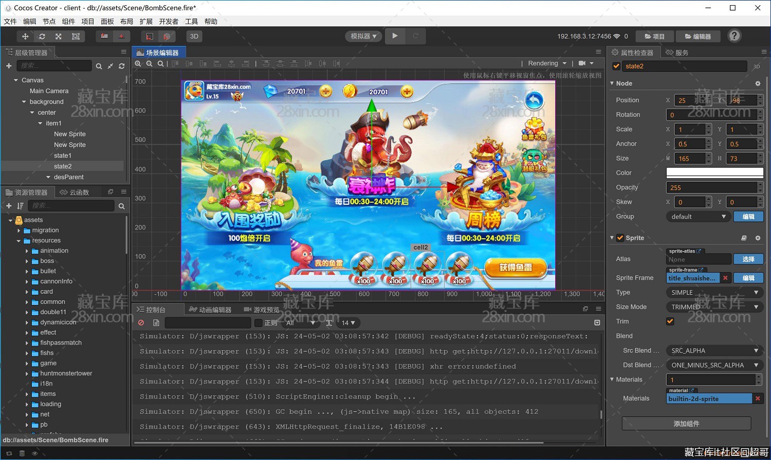
Task: Click the add component button
Action: pyautogui.click(x=686, y=424)
